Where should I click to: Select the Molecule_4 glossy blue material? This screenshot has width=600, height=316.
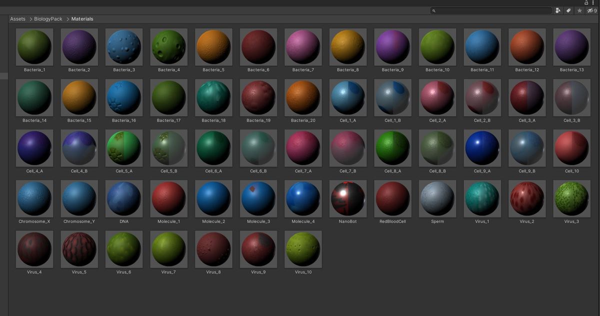[303, 198]
